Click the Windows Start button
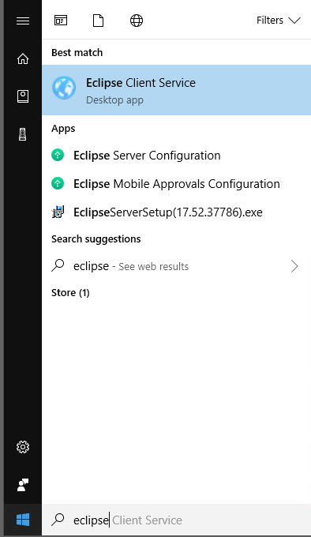Screen dimensions: 311x537 23,520
